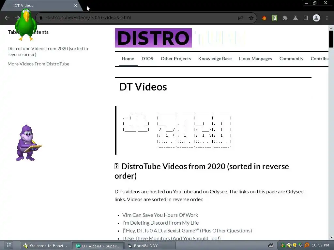Open the Contribute navigation item
Image resolution: width=334 pixels, height=250 pixels.
click(319, 59)
